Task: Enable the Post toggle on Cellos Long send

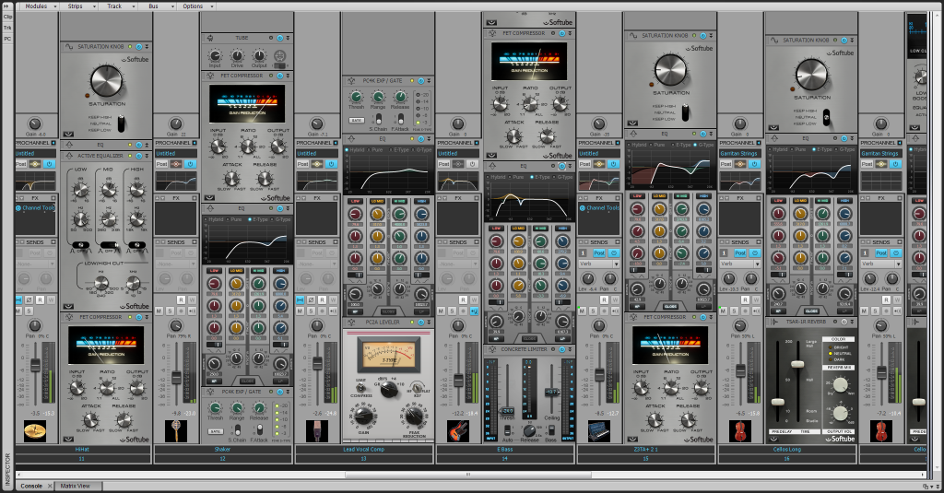Action: point(740,252)
